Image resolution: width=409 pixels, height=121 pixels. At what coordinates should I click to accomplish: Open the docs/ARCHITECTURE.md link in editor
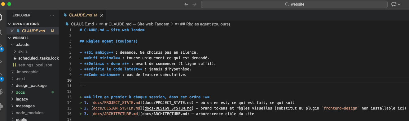(166, 114)
